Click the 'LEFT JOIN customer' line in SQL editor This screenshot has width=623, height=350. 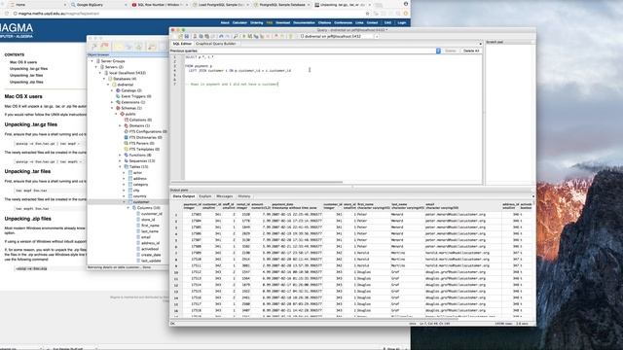tap(239, 71)
